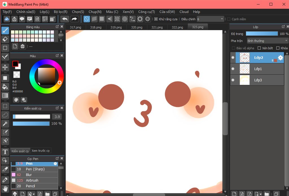The height and width of the screenshot is (196, 289).
Task: Enable concentric circle snap
Action: 125,19
